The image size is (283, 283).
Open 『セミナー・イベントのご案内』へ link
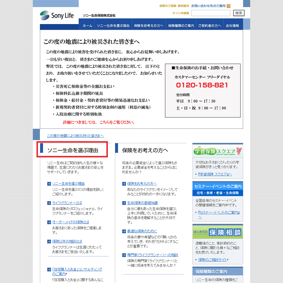point(219,215)
